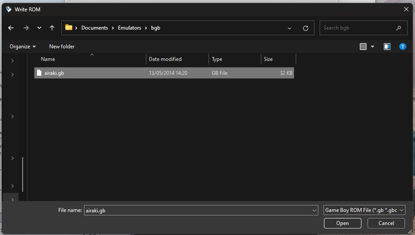Change the view layout icon
The height and width of the screenshot is (235, 415).
[x=363, y=47]
